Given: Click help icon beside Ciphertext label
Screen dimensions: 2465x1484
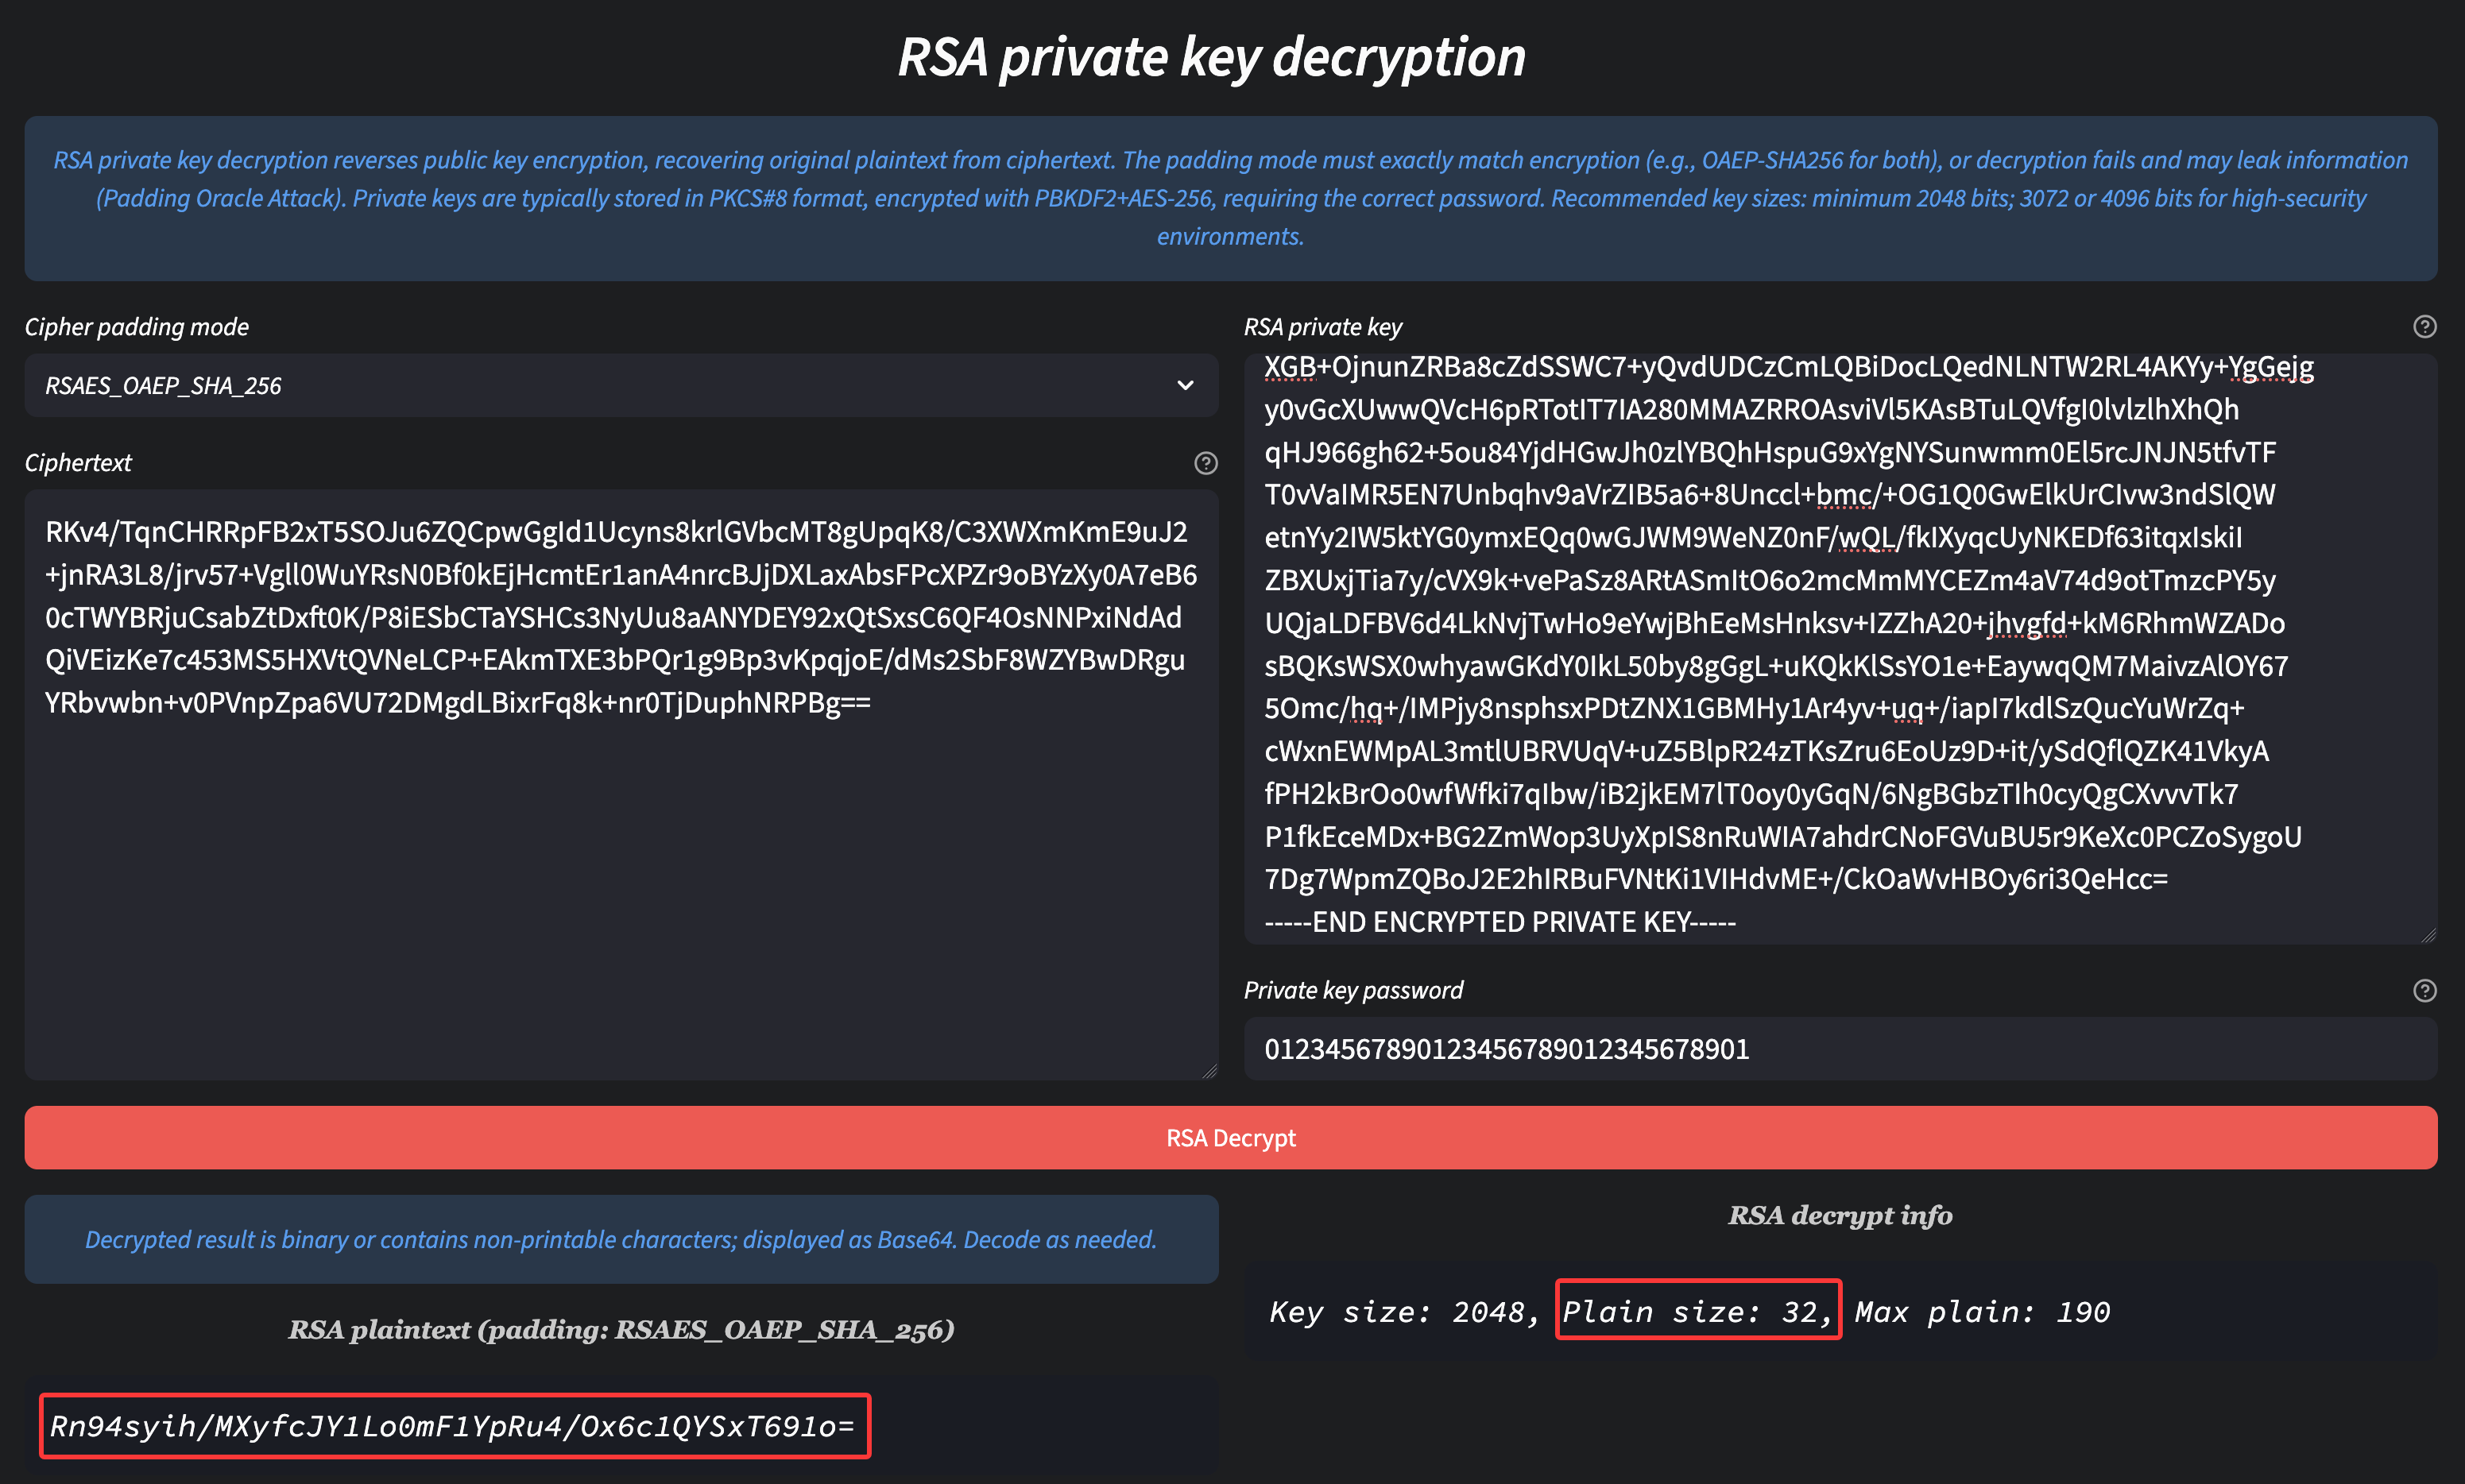Looking at the screenshot, I should (x=1206, y=463).
